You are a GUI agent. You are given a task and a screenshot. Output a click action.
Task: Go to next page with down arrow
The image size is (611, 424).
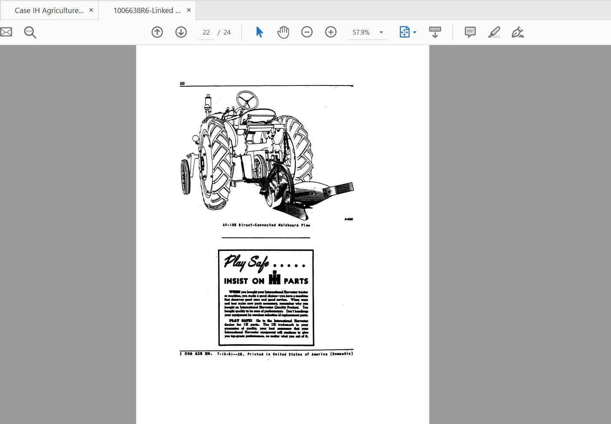tap(181, 32)
